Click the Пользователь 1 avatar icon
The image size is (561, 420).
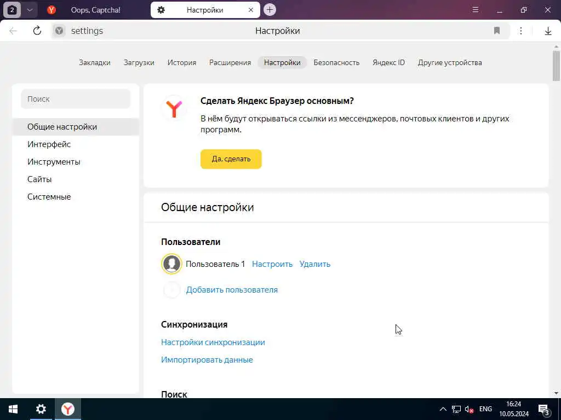pos(171,264)
